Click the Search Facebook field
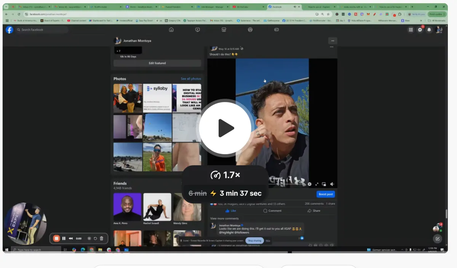Screen dimensions: 457x268 coord(42,30)
